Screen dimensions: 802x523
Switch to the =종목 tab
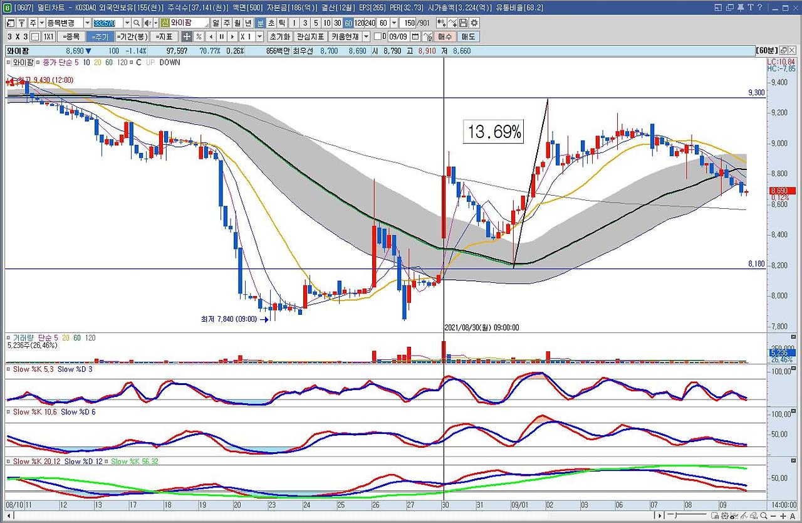pyautogui.click(x=71, y=36)
